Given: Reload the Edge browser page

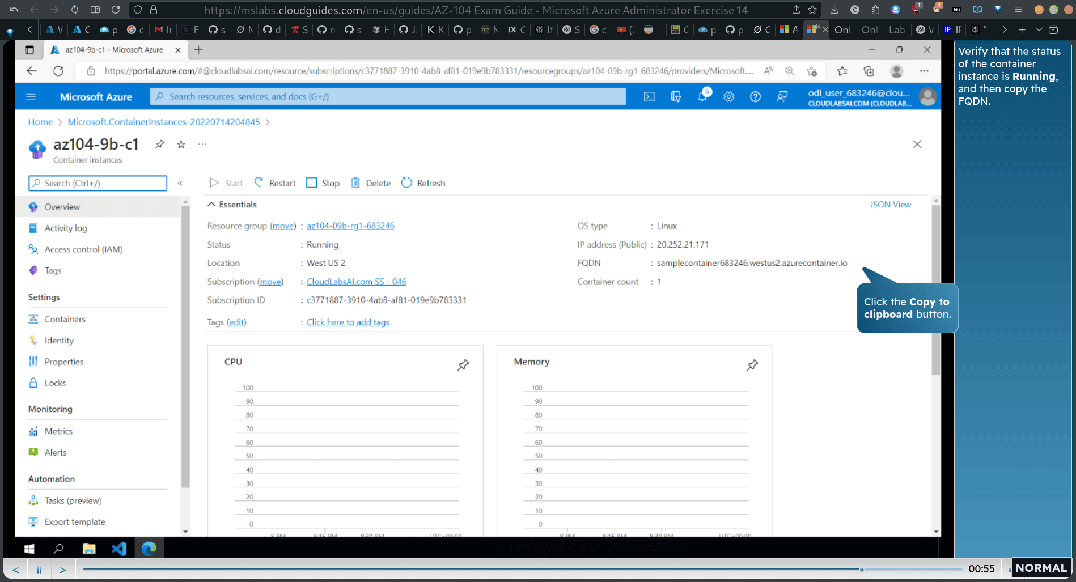Looking at the screenshot, I should pyautogui.click(x=58, y=71).
